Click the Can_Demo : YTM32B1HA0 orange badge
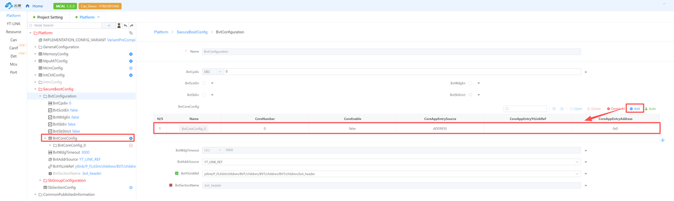 [100, 6]
